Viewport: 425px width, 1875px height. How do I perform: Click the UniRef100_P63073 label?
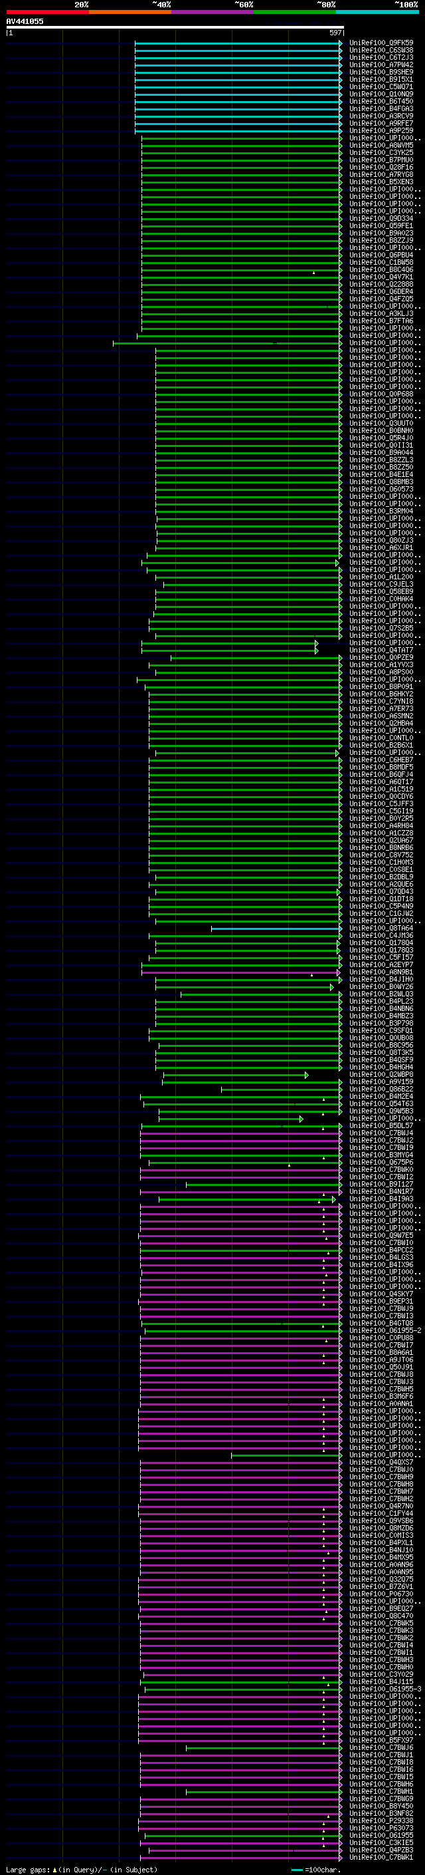point(381,1828)
